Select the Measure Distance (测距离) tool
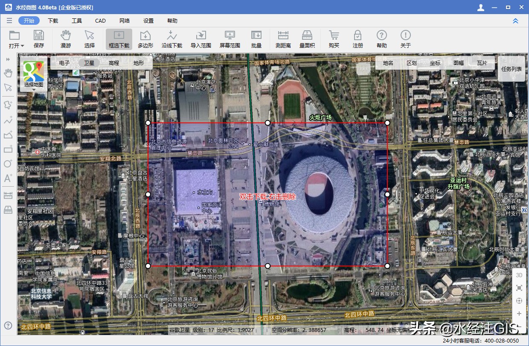 [283, 39]
